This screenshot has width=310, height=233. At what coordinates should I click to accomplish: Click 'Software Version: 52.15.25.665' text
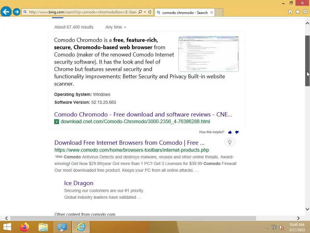click(85, 103)
